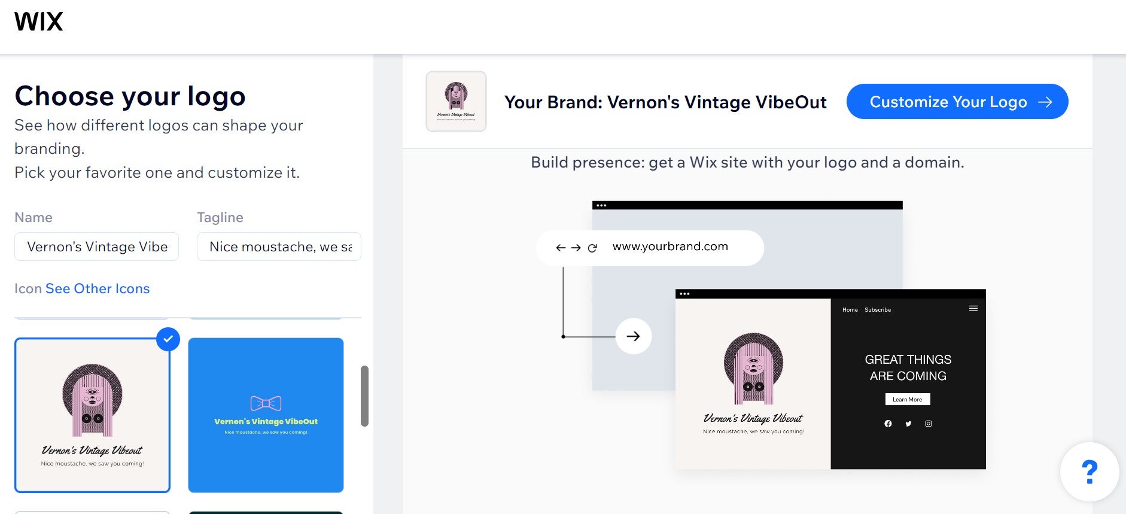This screenshot has width=1126, height=514.
Task: Click the logo list scrollbar handle
Action: [364, 396]
